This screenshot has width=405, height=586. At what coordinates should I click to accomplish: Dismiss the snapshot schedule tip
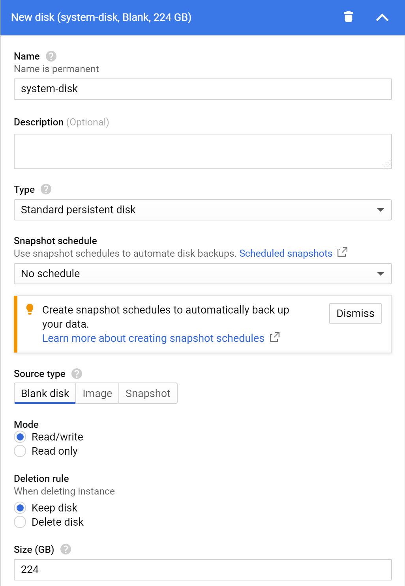355,314
